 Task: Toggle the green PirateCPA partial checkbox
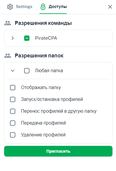click(27, 38)
